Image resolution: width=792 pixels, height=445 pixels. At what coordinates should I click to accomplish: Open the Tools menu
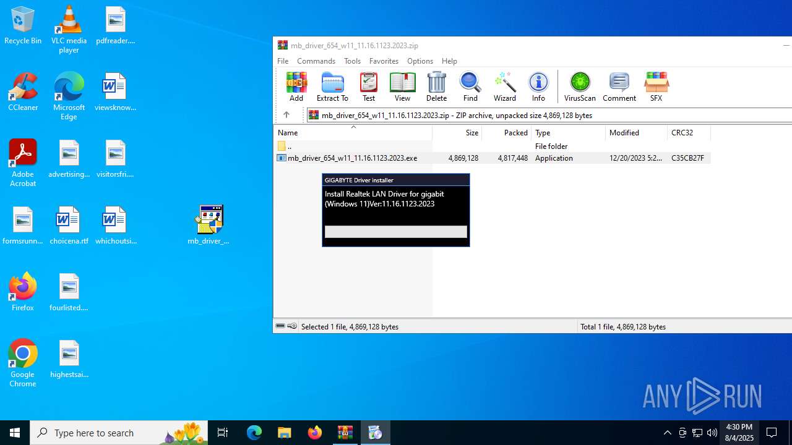tap(353, 61)
